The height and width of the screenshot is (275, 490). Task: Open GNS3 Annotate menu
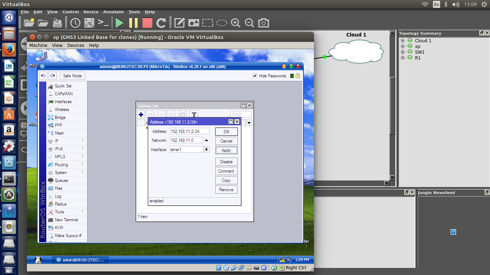point(113,12)
